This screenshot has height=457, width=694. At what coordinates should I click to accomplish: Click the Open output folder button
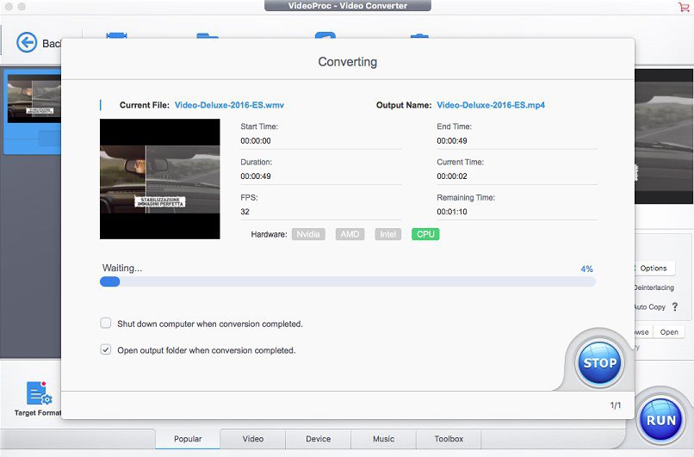[x=669, y=332]
